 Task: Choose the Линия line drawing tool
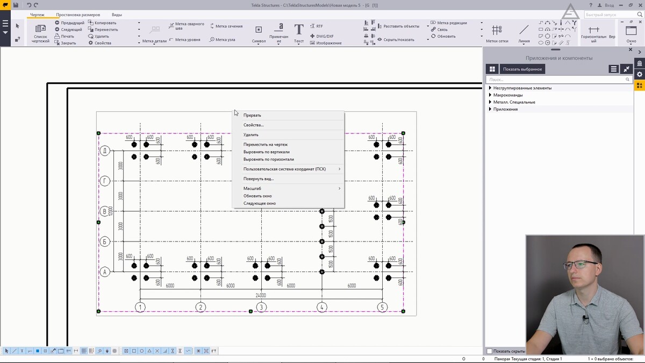tap(524, 32)
